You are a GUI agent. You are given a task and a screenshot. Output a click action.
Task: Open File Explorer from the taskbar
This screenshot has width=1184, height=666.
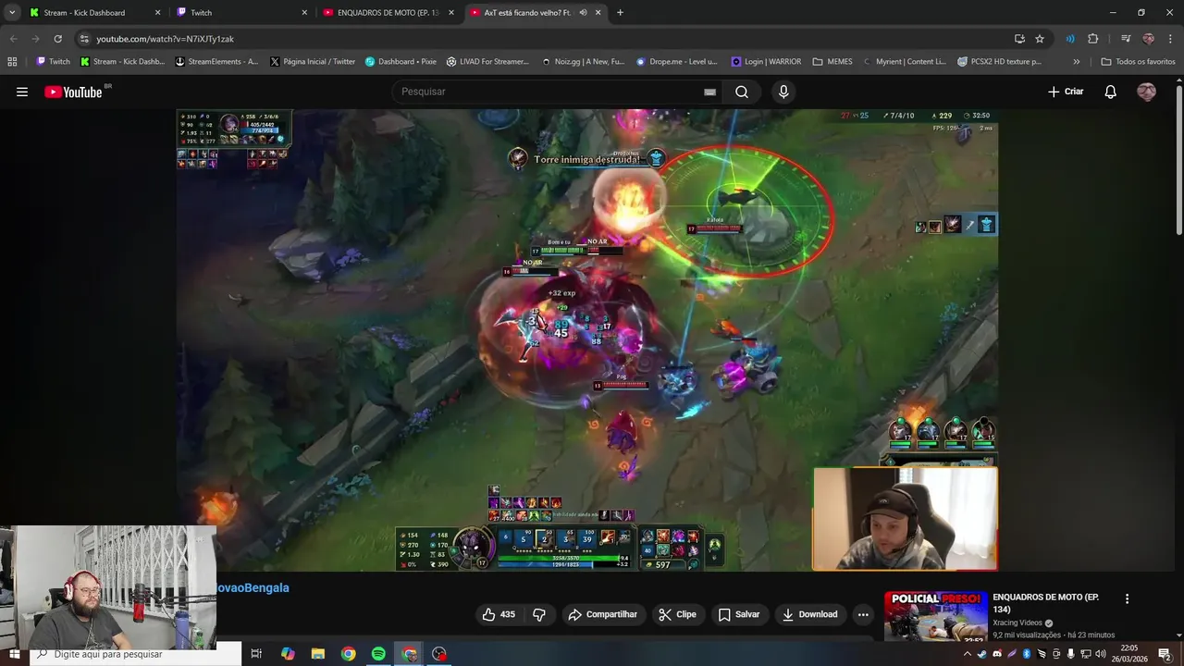(318, 654)
